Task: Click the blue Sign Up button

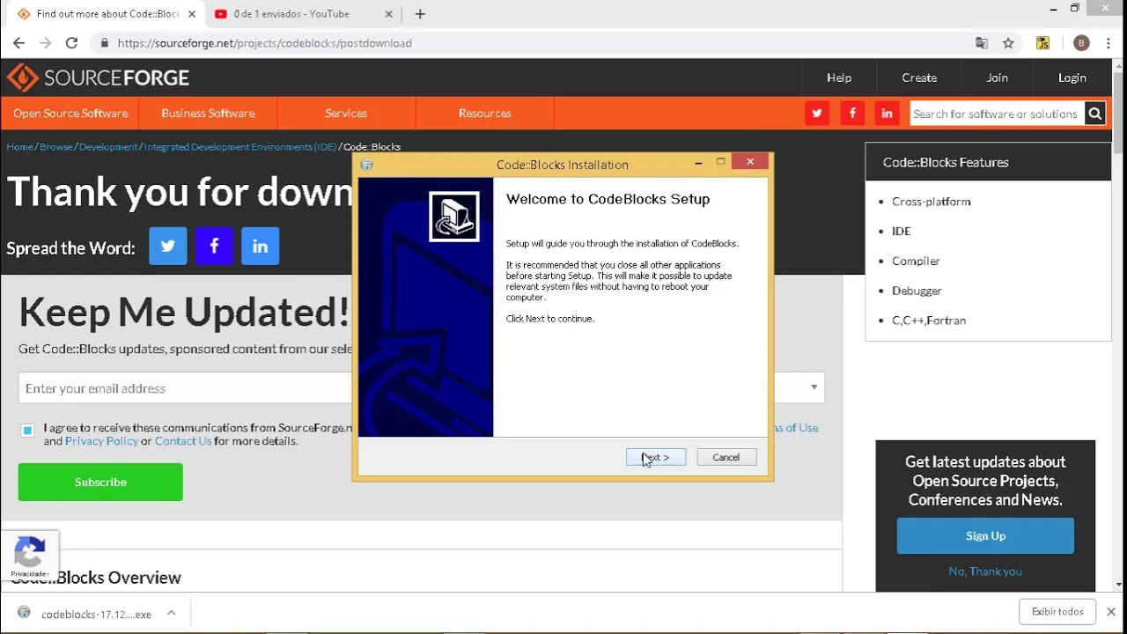Action: coord(985,535)
